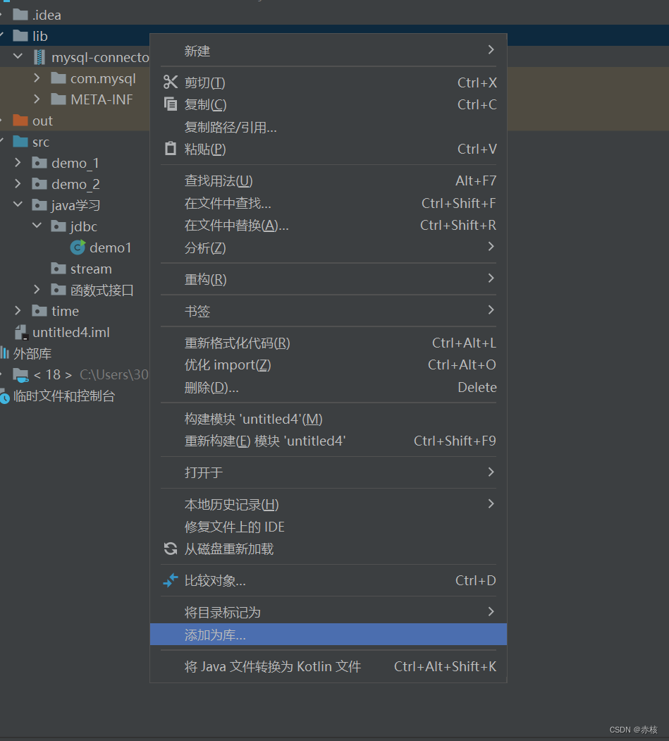669x741 pixels.
Task: Click the META-INF folder icon
Action: (58, 99)
